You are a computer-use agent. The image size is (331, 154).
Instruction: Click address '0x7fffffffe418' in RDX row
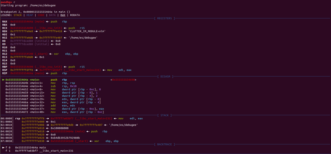tap(51, 31)
